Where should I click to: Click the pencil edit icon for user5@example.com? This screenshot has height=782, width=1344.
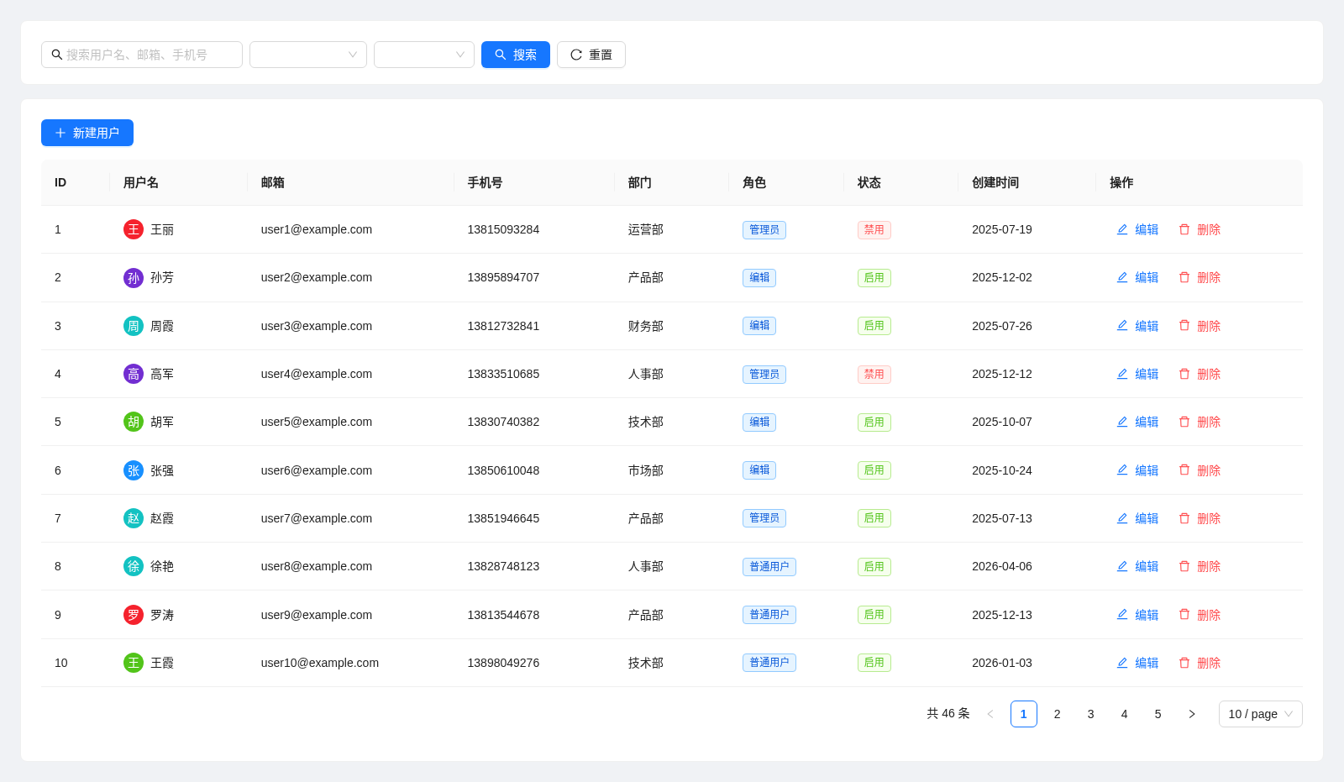[1122, 422]
